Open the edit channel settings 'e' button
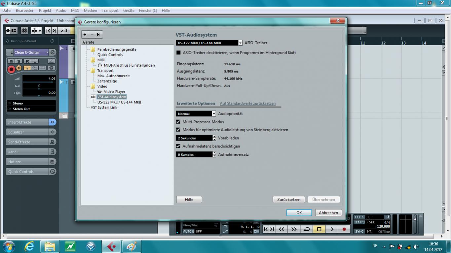Screen dimensions: 451x253 pyautogui.click(x=53, y=52)
